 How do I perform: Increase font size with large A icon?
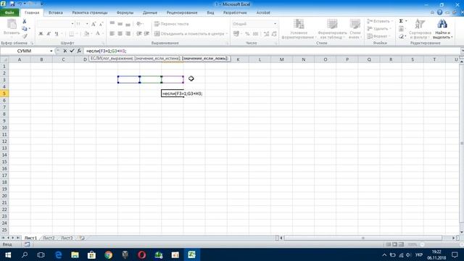94,24
